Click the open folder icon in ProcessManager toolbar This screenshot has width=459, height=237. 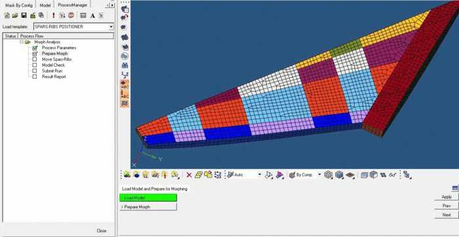pos(15,16)
